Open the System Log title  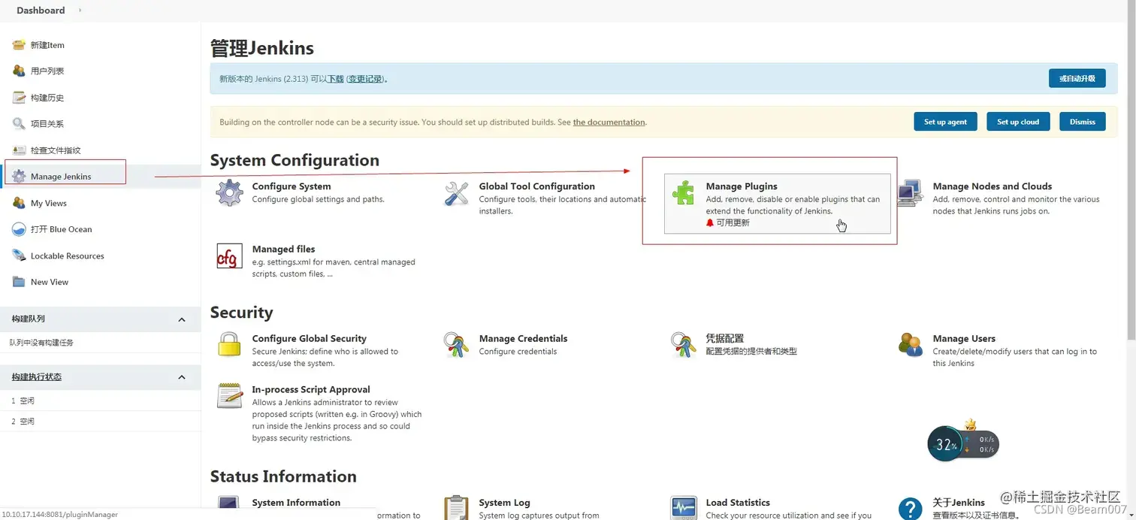(504, 503)
